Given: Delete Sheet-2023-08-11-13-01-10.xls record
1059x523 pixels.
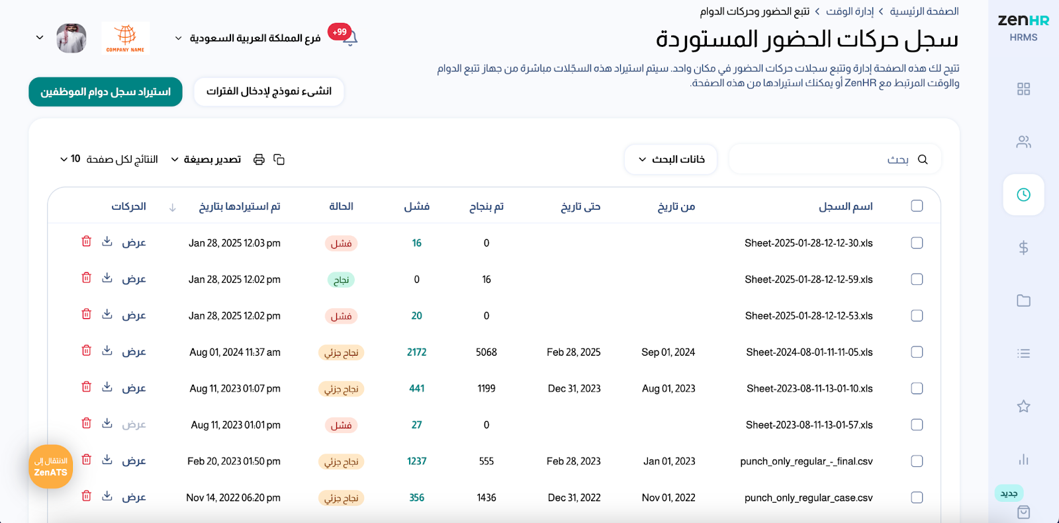Looking at the screenshot, I should coord(86,387).
